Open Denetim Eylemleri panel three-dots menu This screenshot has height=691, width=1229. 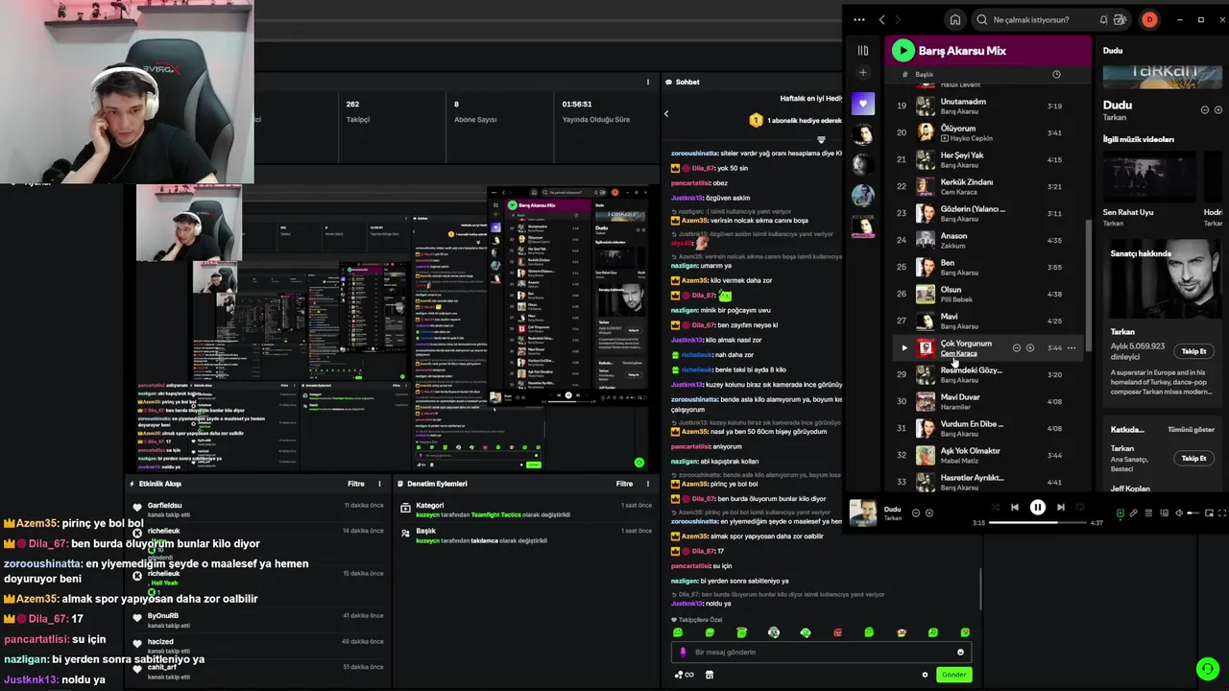tap(648, 484)
